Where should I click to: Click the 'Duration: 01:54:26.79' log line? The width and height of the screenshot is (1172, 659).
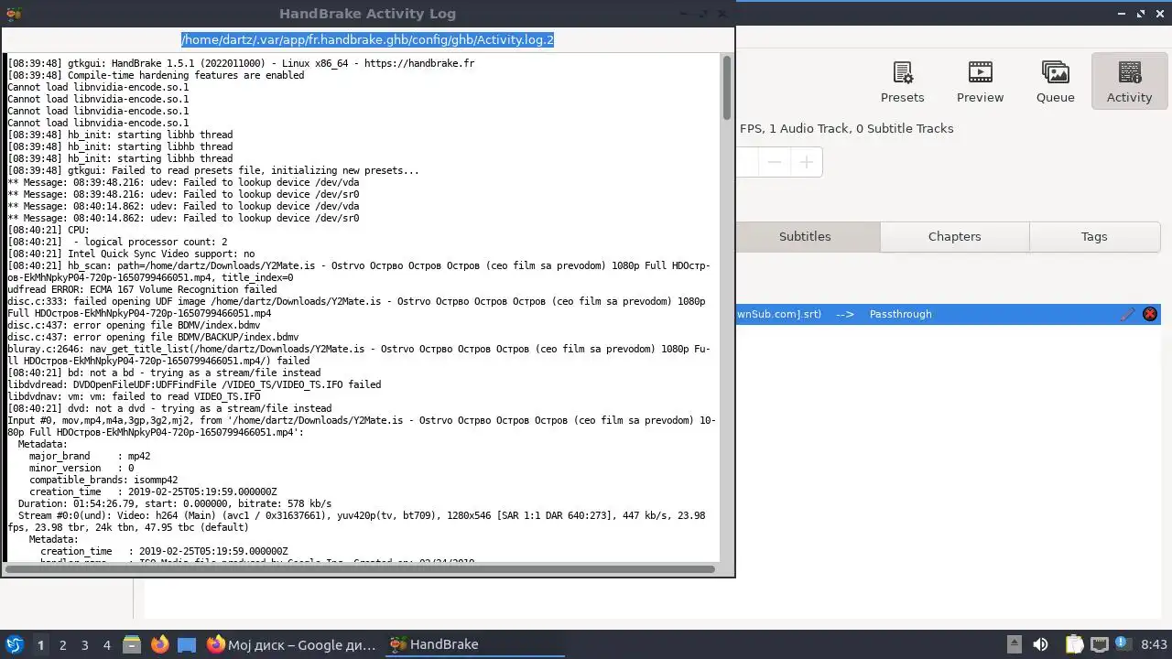coord(175,503)
